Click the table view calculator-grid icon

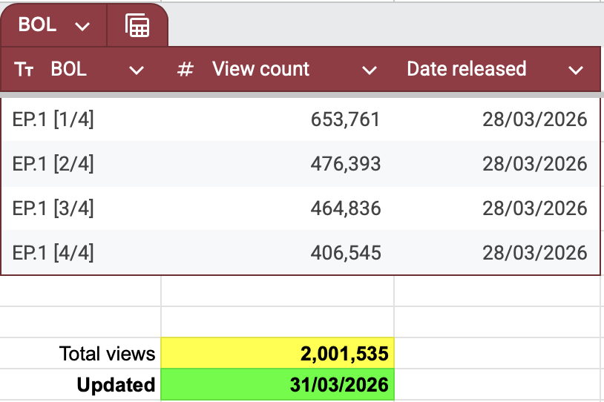coord(137,25)
